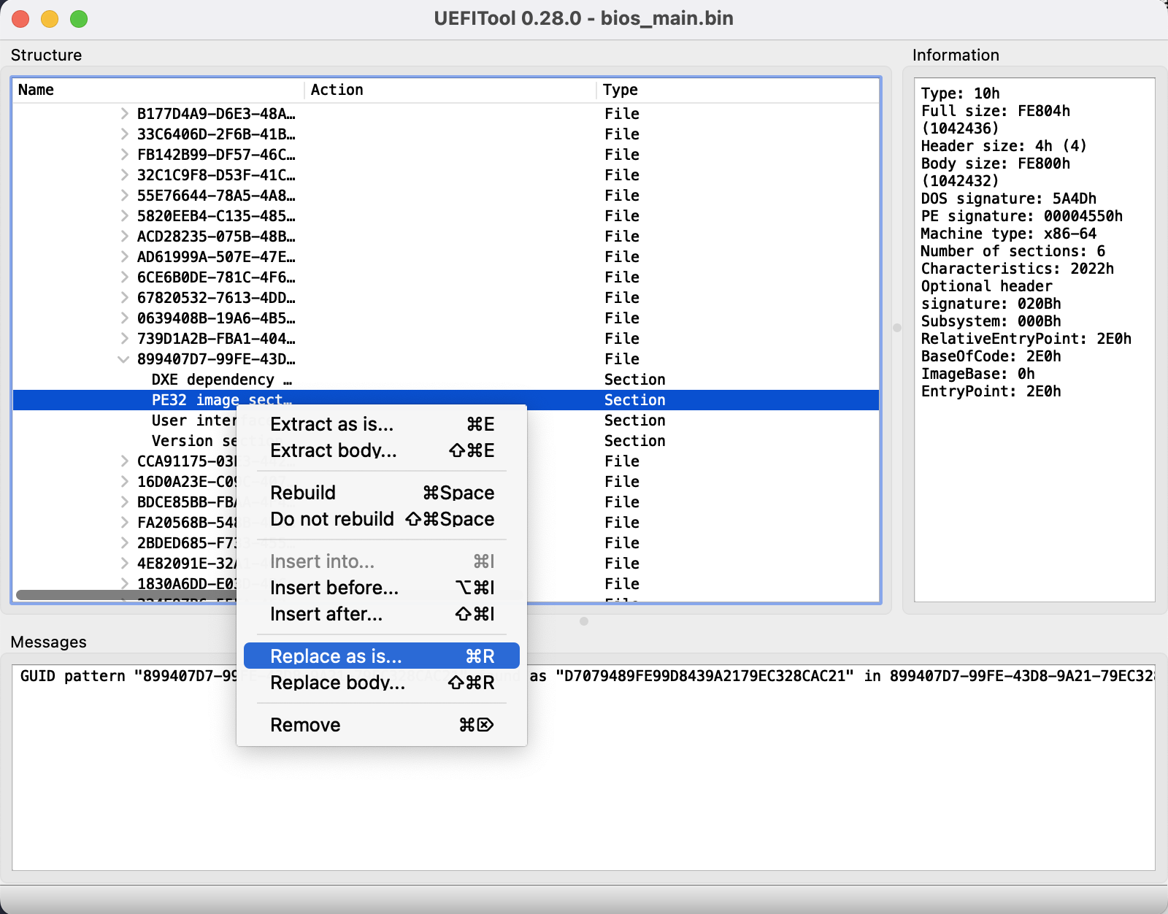The image size is (1168, 914).
Task: Expand the FA20568B file node
Action: (x=125, y=522)
